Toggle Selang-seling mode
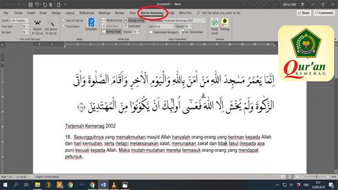 134,20
